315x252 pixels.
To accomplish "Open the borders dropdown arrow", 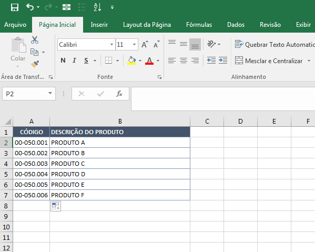I will (117, 61).
